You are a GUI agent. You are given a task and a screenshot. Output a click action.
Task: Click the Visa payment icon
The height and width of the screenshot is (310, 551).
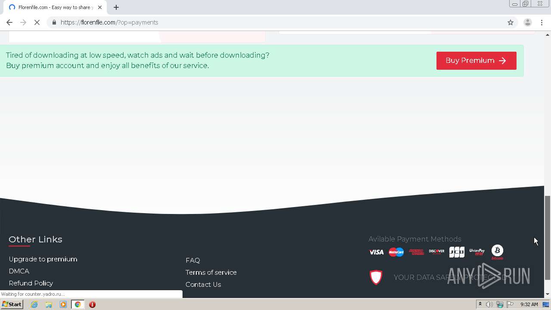click(376, 252)
